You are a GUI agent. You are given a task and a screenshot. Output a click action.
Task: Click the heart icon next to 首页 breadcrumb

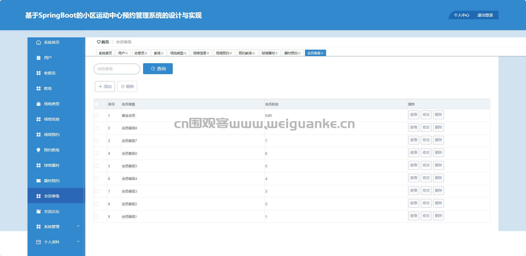(99, 42)
